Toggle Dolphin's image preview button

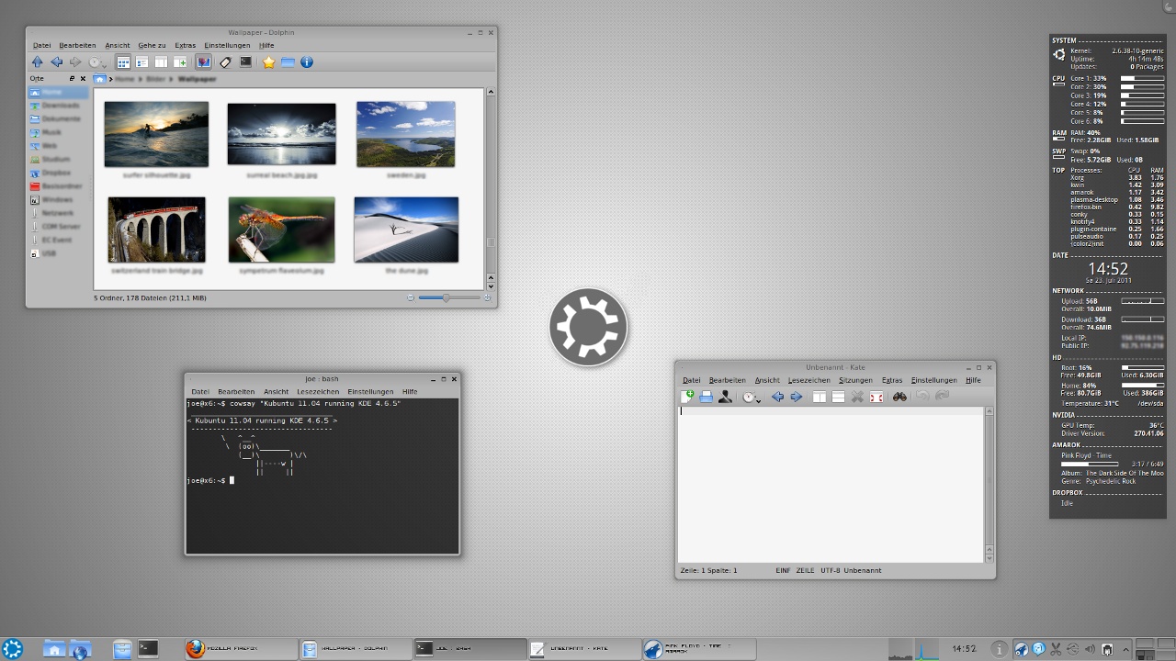(204, 62)
